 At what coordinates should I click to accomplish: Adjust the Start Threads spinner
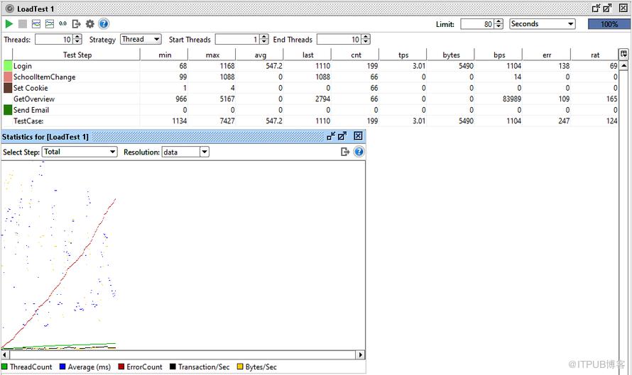click(x=264, y=40)
